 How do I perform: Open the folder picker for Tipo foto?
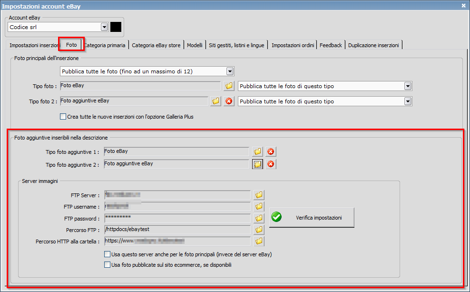(229, 86)
